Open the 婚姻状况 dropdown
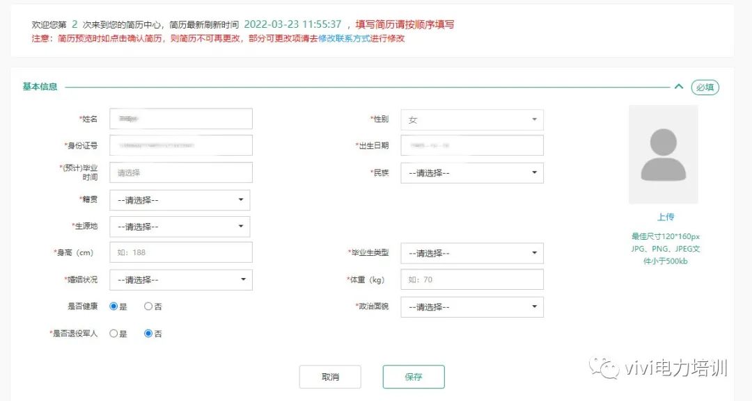Viewport: 752px width, 401px height. [181, 280]
